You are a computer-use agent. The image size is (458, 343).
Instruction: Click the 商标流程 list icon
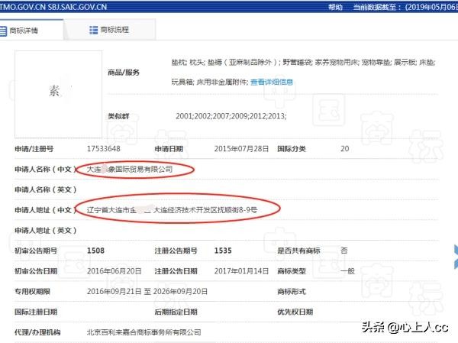click(x=93, y=30)
